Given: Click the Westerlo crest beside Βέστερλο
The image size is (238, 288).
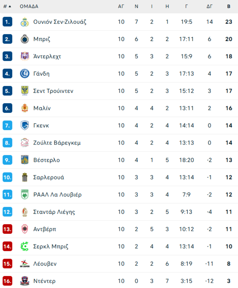Looking at the screenshot, I should [x=25, y=160].
